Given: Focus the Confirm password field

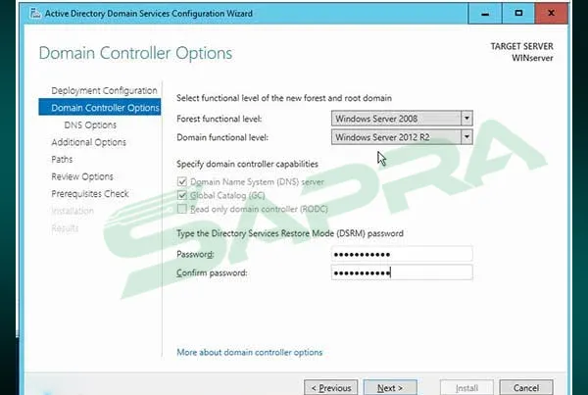Looking at the screenshot, I should tap(401, 272).
